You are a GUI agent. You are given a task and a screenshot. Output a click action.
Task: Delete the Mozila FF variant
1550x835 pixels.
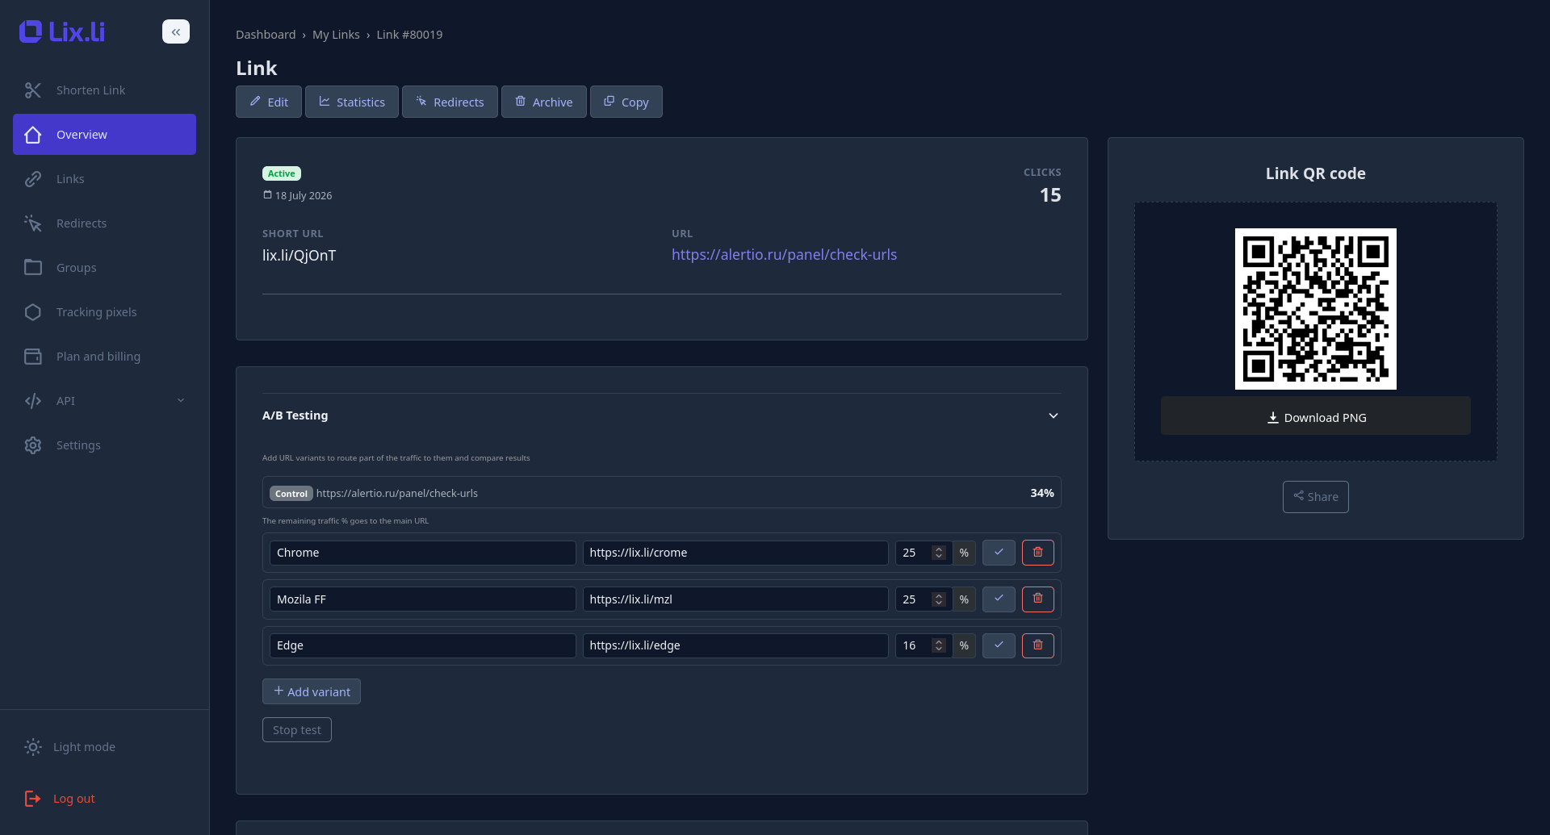point(1038,599)
